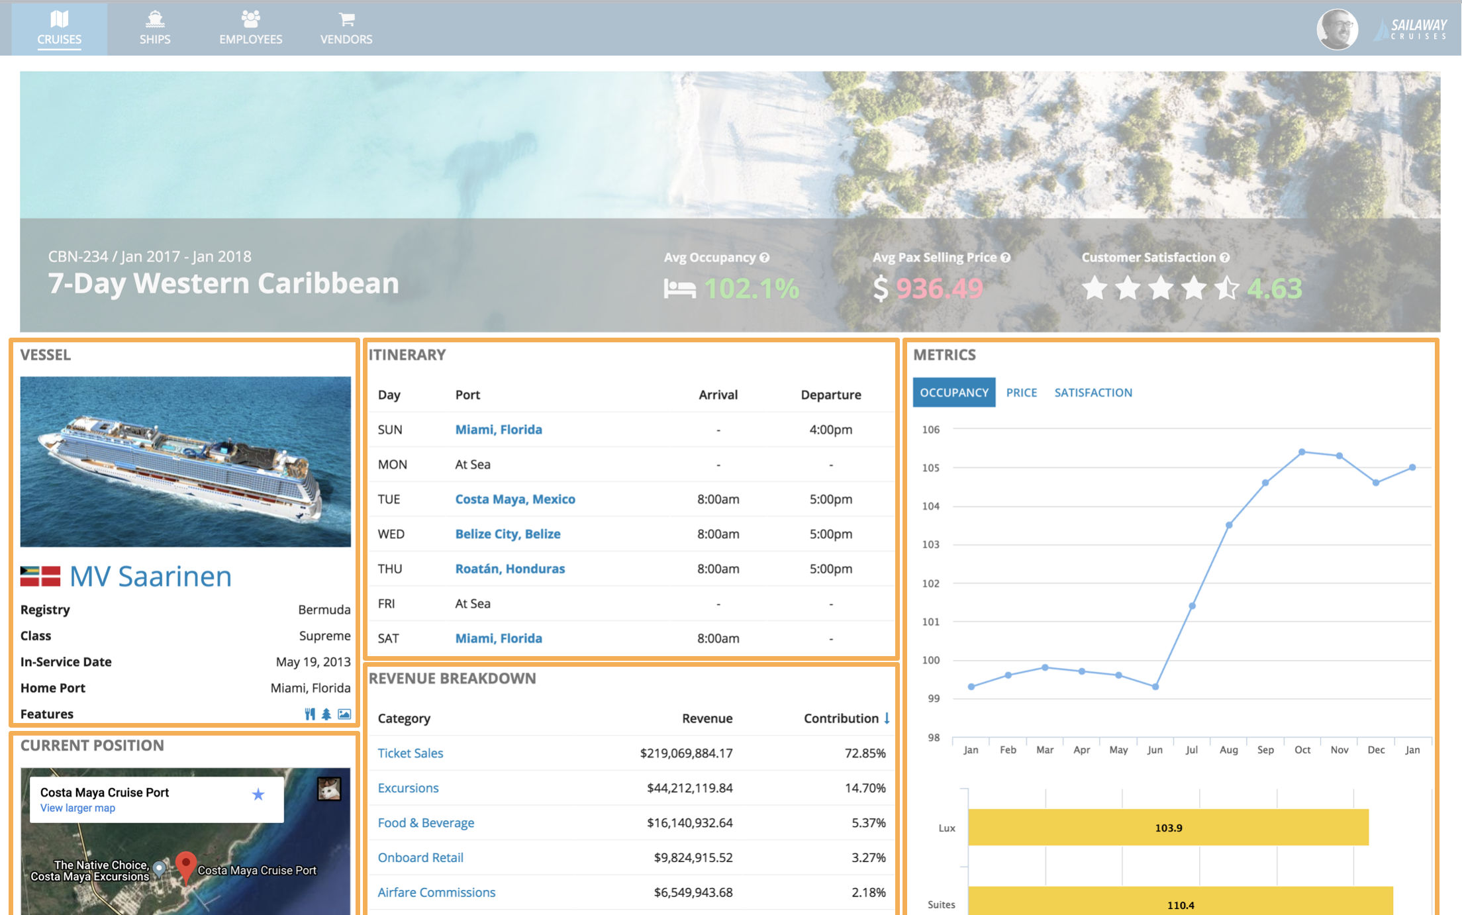Click the half-filled fifth rating star
The height and width of the screenshot is (915, 1462).
click(1226, 288)
